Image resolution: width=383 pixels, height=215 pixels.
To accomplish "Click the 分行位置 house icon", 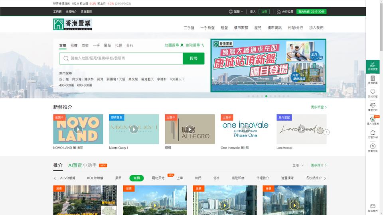I will pos(278,12).
